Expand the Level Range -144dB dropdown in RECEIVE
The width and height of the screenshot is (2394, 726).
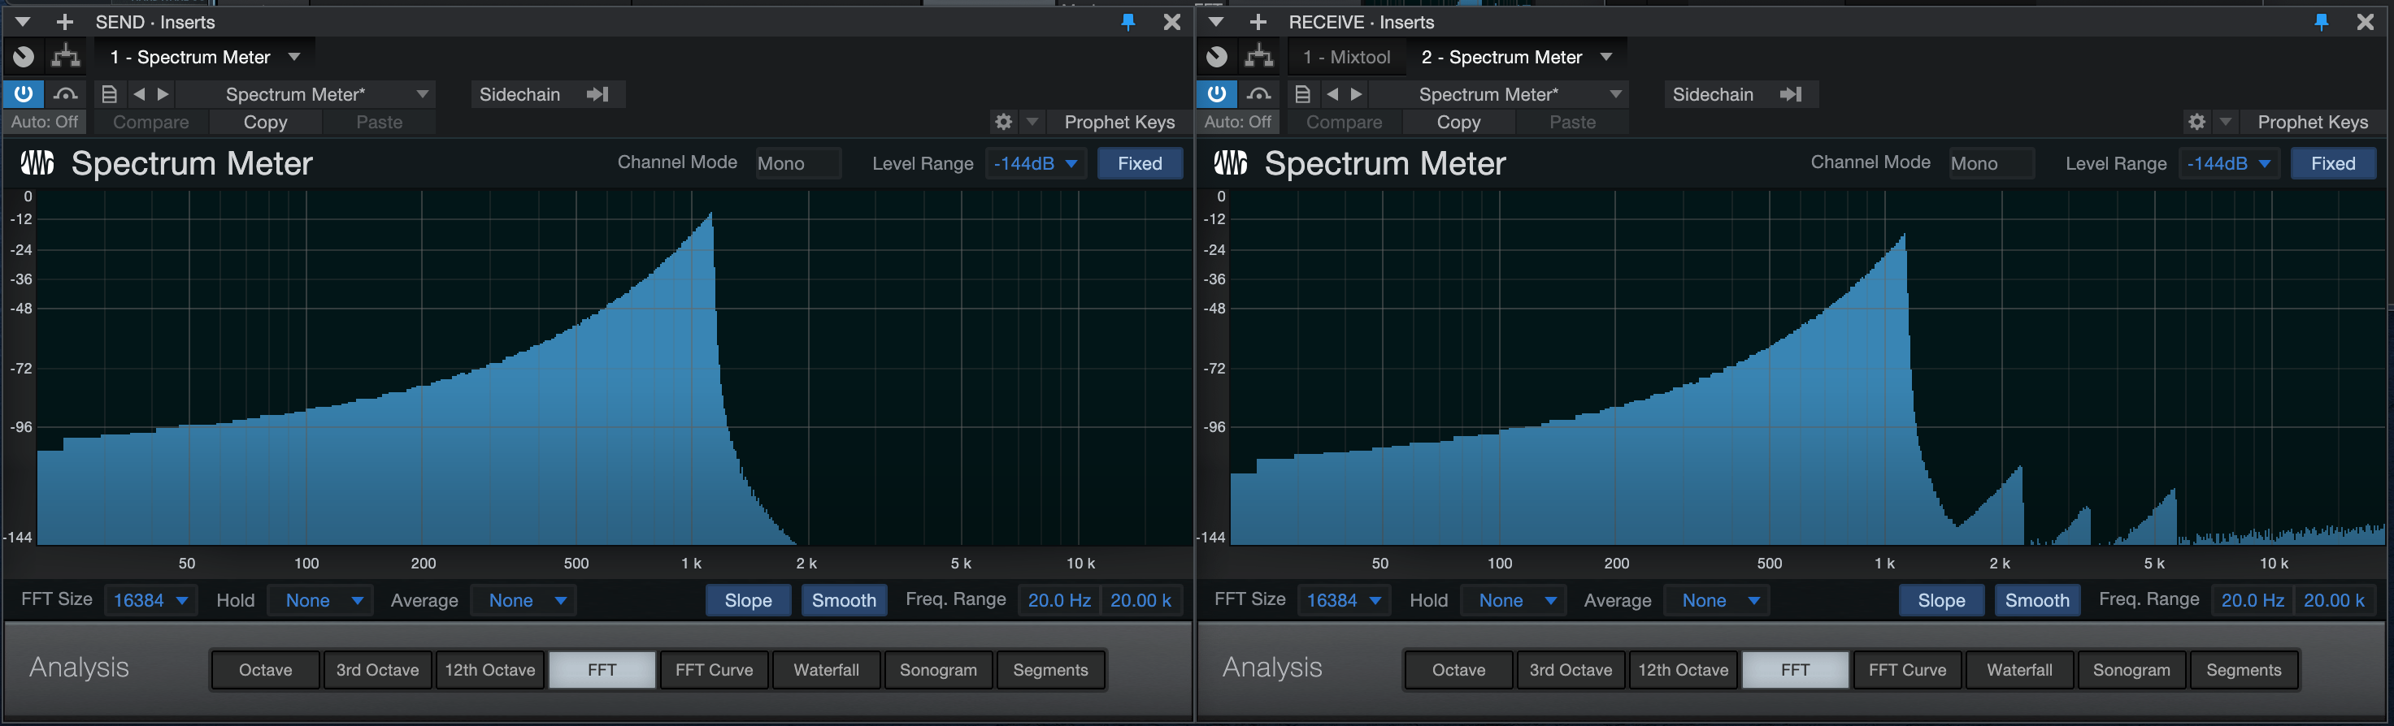point(2230,163)
